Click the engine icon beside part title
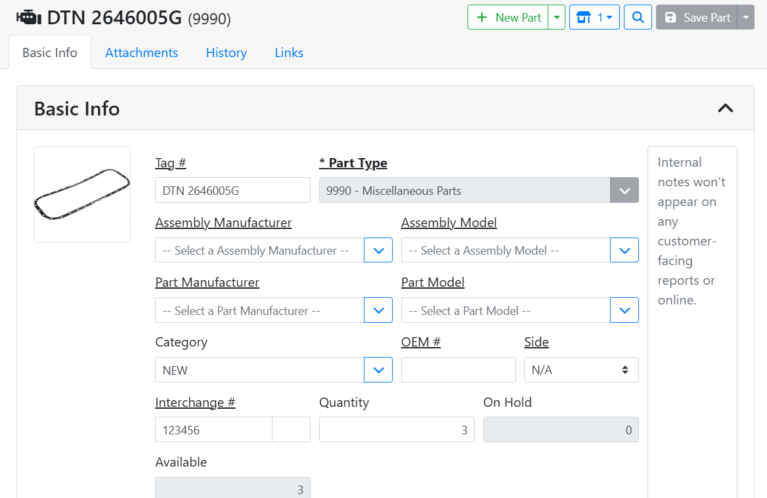767x498 pixels. coord(28,18)
